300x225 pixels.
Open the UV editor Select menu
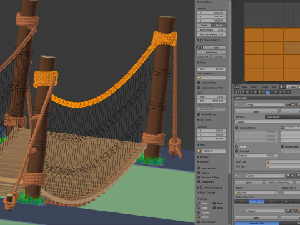click(254, 87)
